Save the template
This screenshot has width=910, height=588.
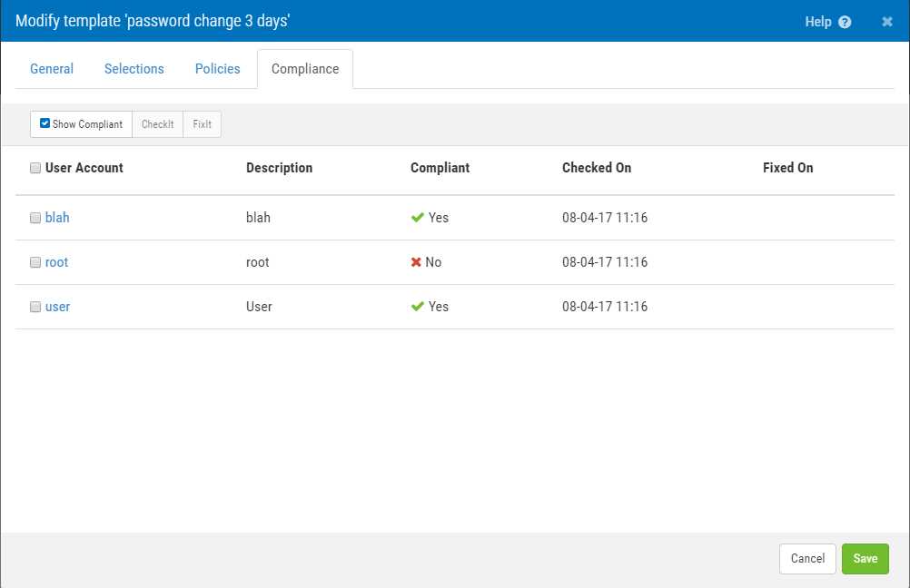tap(865, 558)
